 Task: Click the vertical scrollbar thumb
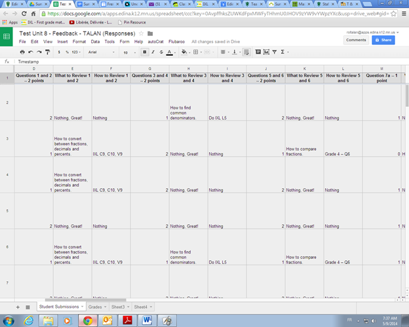click(x=407, y=96)
